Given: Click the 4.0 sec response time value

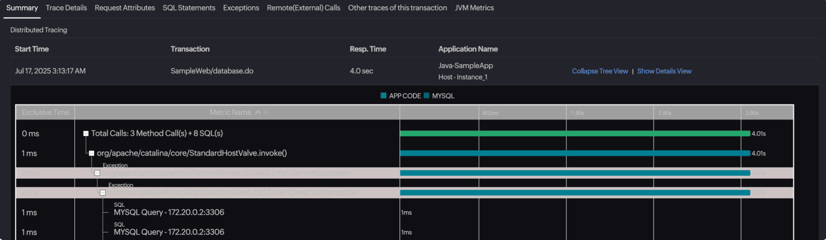Looking at the screenshot, I should (361, 71).
